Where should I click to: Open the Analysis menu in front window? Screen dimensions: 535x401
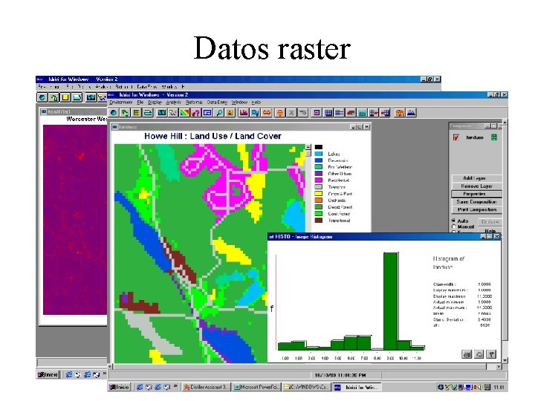click(x=174, y=102)
